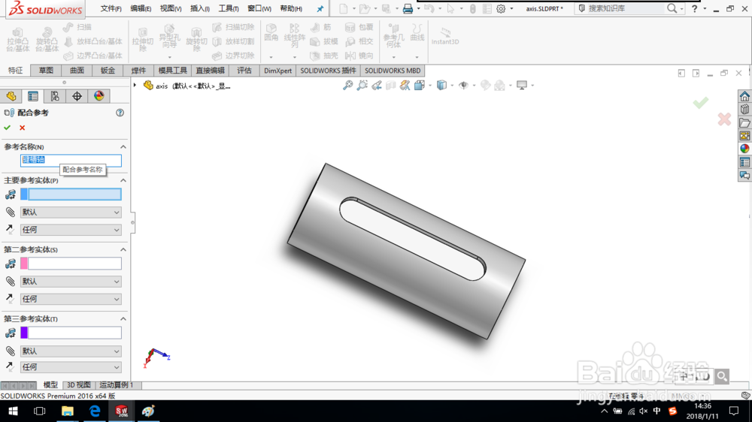This screenshot has width=752, height=422.
Task: Open Hide/Show Items eye icon
Action: click(463, 86)
